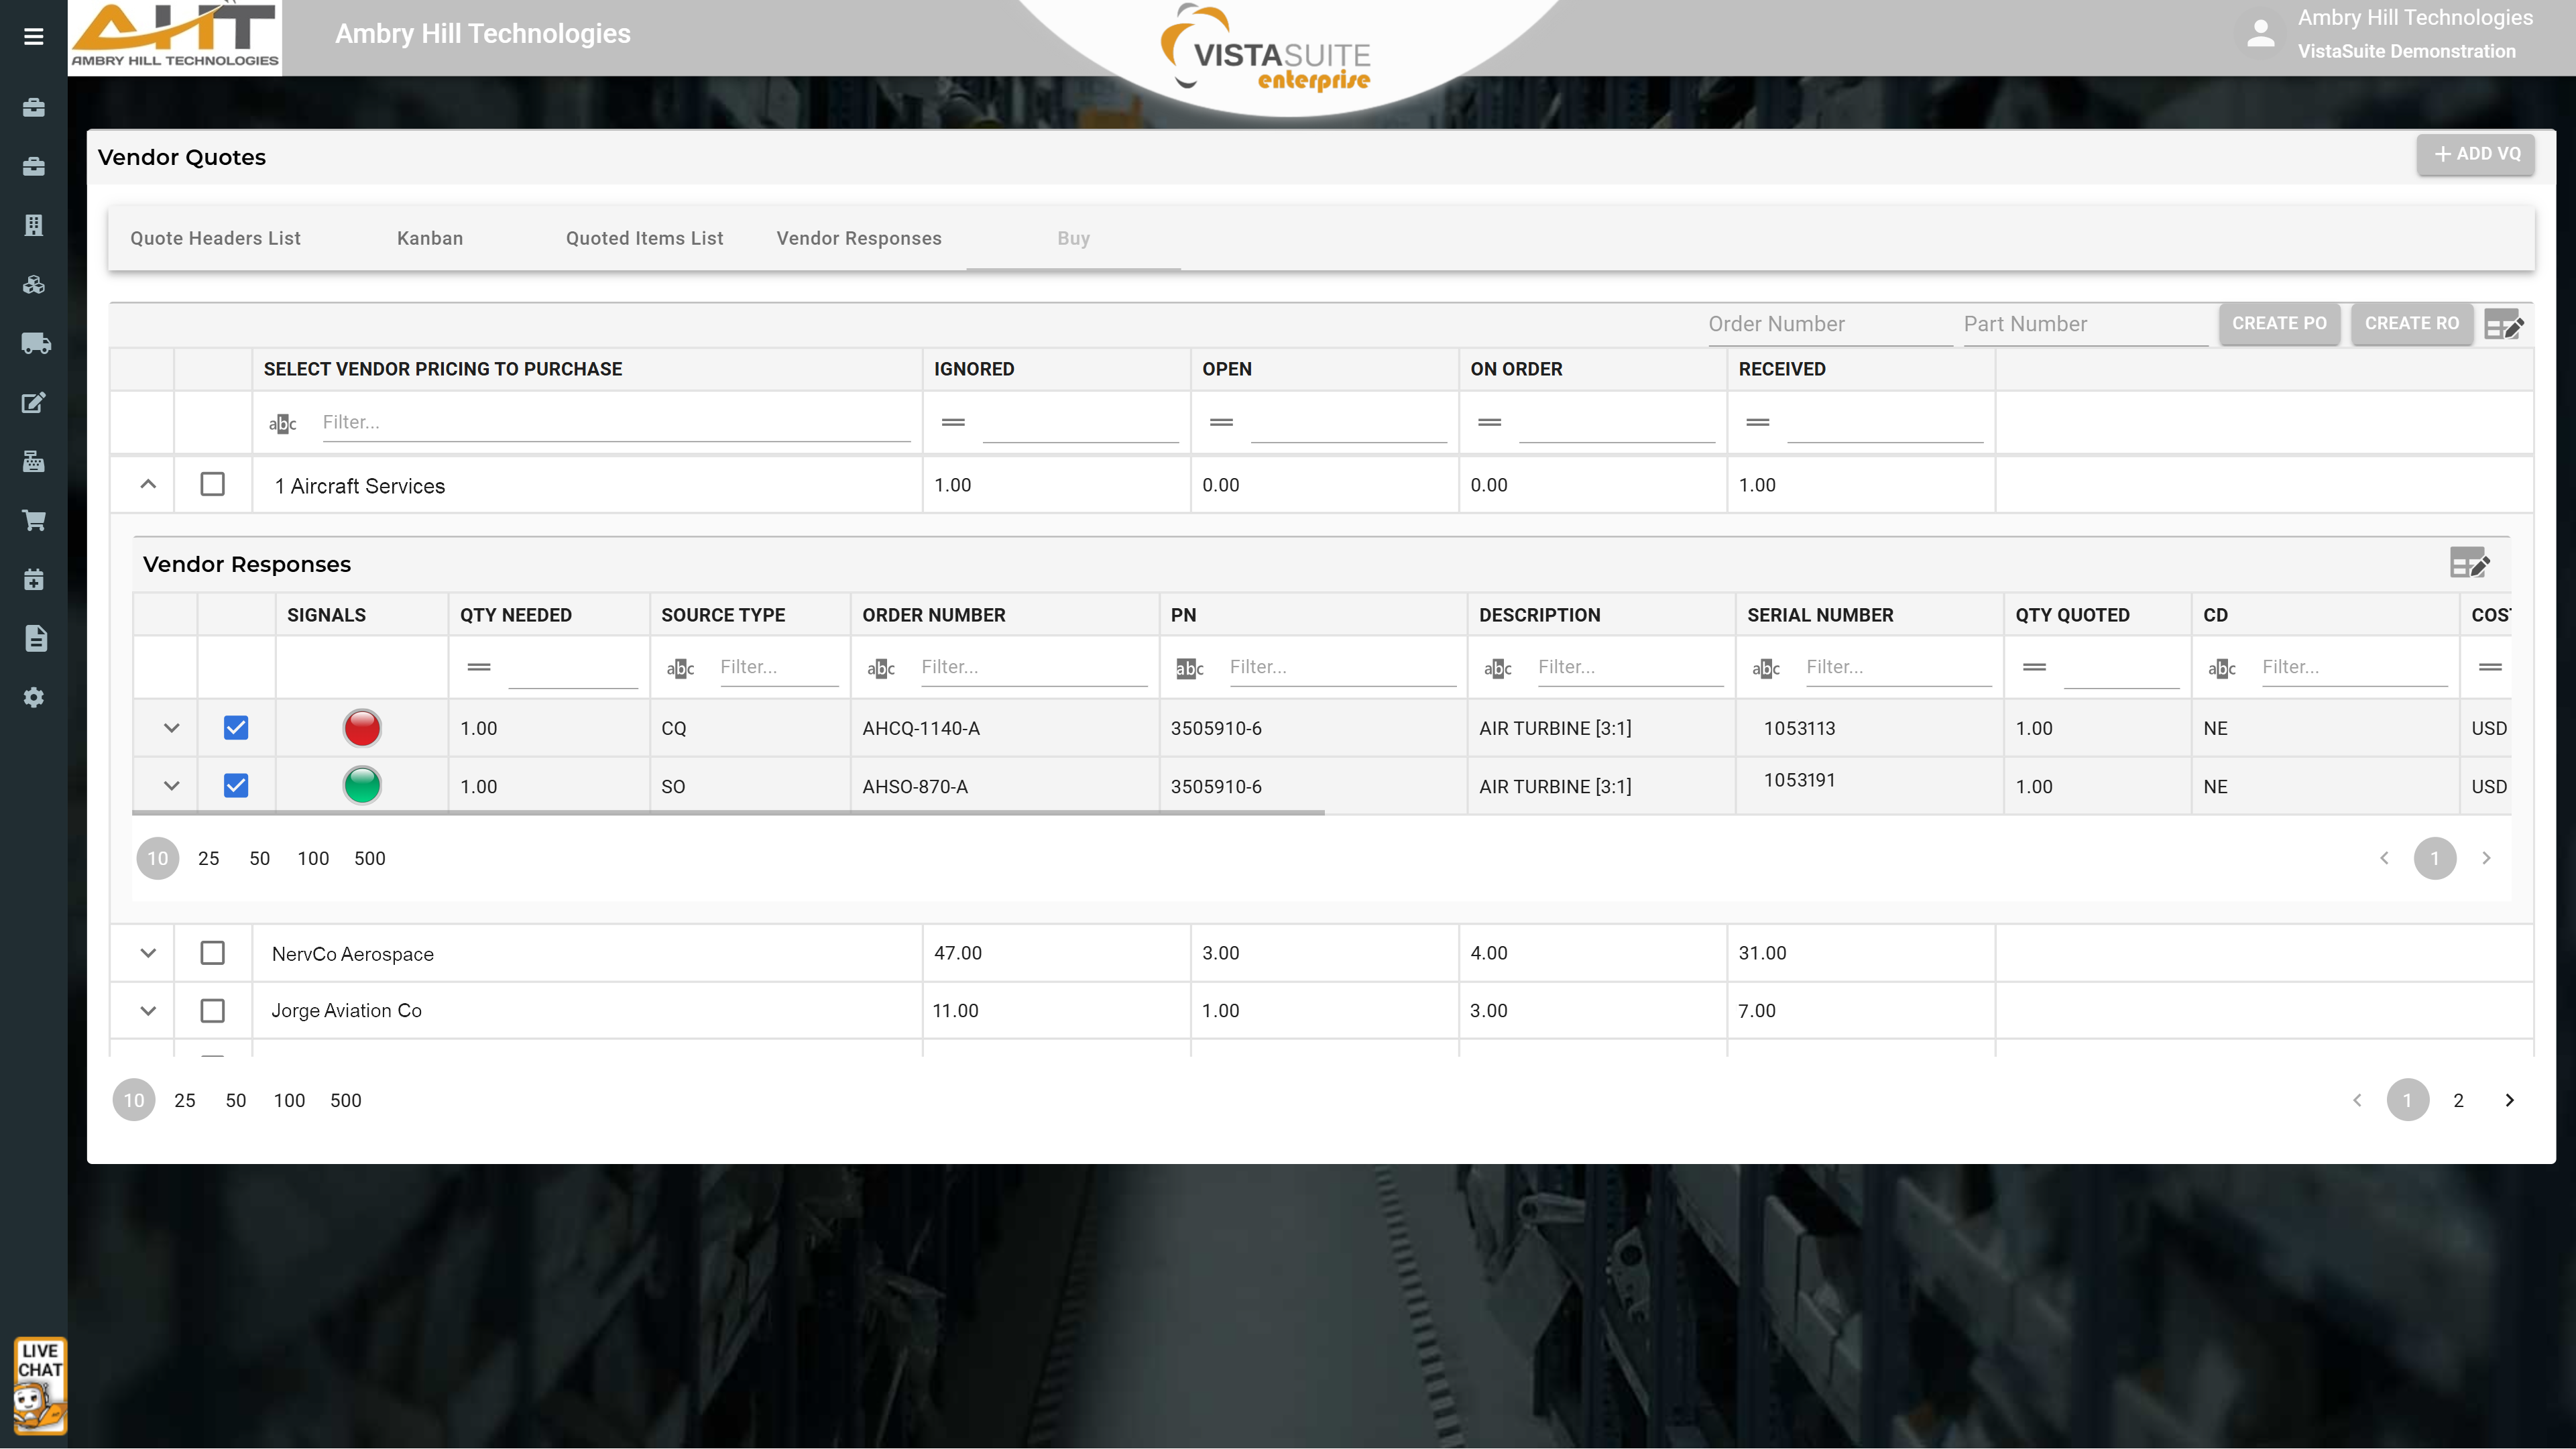
Task: Switch to the Kanban tab
Action: click(x=429, y=238)
